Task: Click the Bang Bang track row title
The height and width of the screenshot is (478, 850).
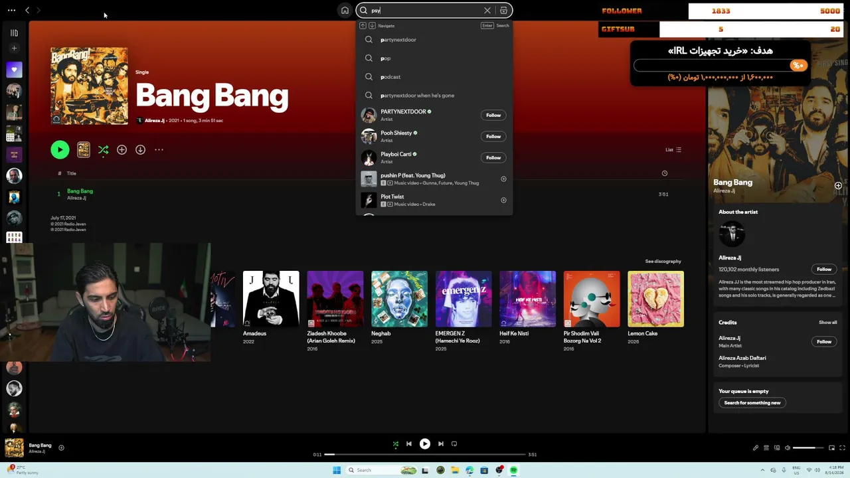Action: coord(80,191)
